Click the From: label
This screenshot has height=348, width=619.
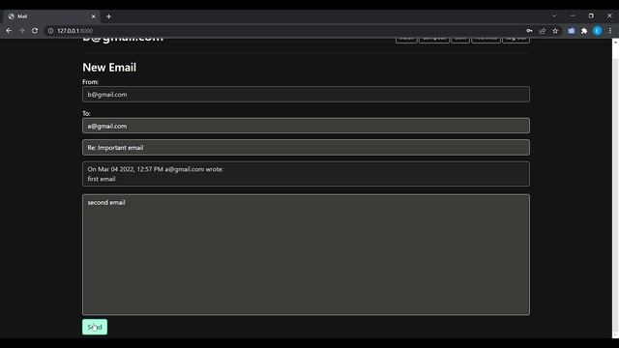pos(90,81)
